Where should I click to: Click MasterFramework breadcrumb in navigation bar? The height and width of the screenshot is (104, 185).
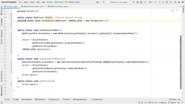9,2
